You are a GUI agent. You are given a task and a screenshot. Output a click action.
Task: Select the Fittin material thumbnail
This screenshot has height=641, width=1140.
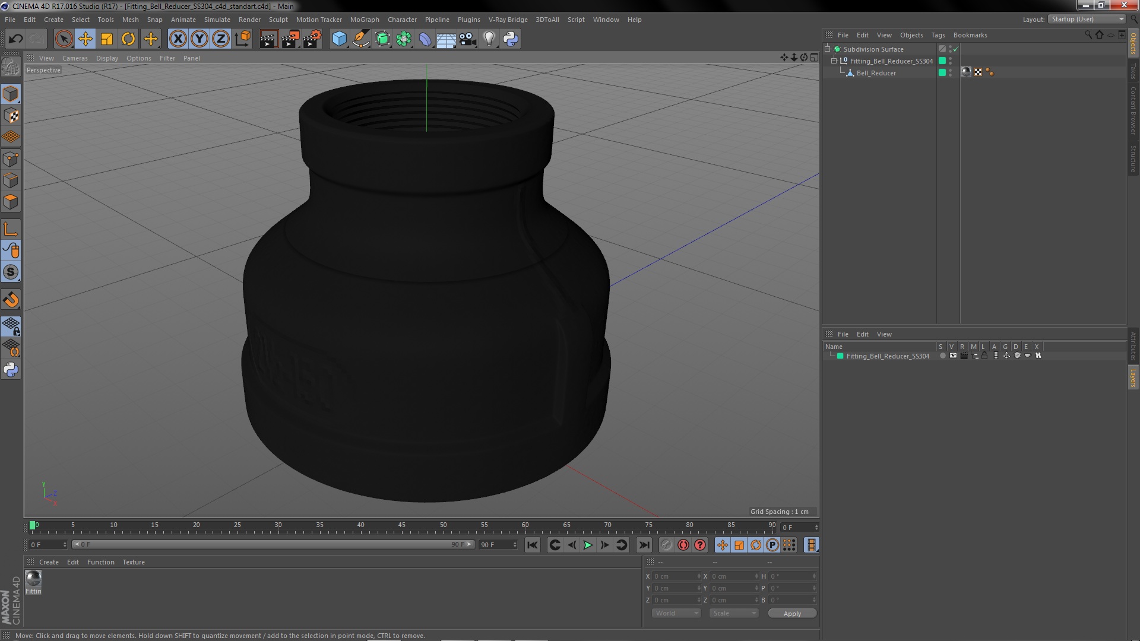(x=33, y=582)
